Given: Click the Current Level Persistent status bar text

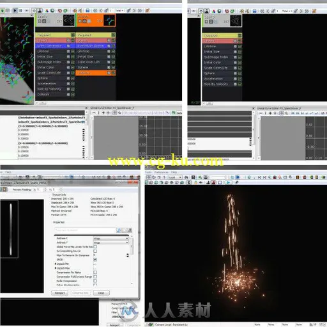Looking at the screenshot, I should point(171,324).
